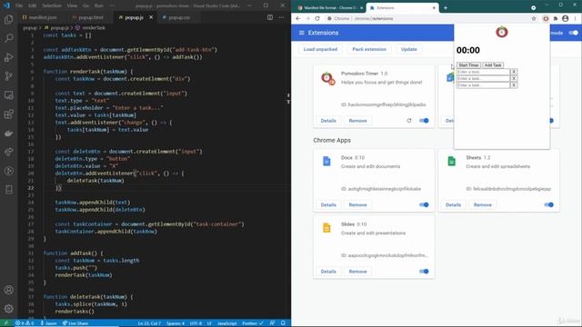Screen dimensions: 582x327
Task: Open the Selection menu
Action: (x=52, y=5)
